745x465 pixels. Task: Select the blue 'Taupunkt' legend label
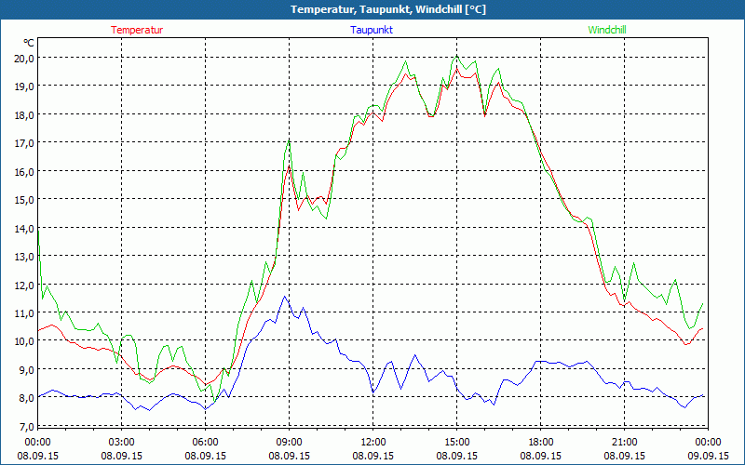[372, 30]
